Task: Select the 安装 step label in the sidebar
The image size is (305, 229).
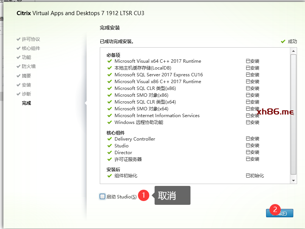Action: pos(26,85)
